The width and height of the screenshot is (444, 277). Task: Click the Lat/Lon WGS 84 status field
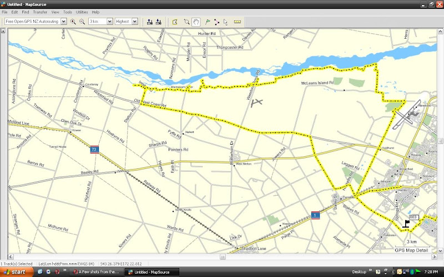[x=66, y=264]
